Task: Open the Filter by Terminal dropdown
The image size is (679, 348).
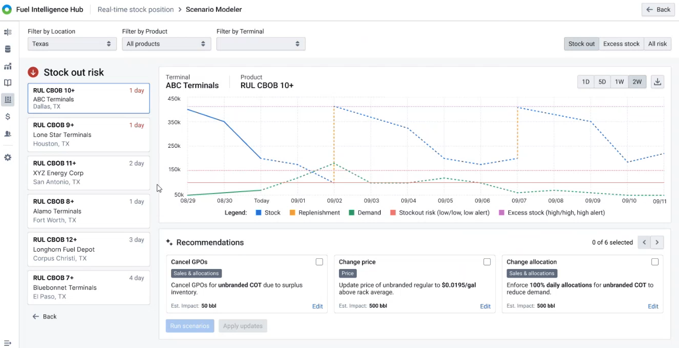Action: pos(261,44)
